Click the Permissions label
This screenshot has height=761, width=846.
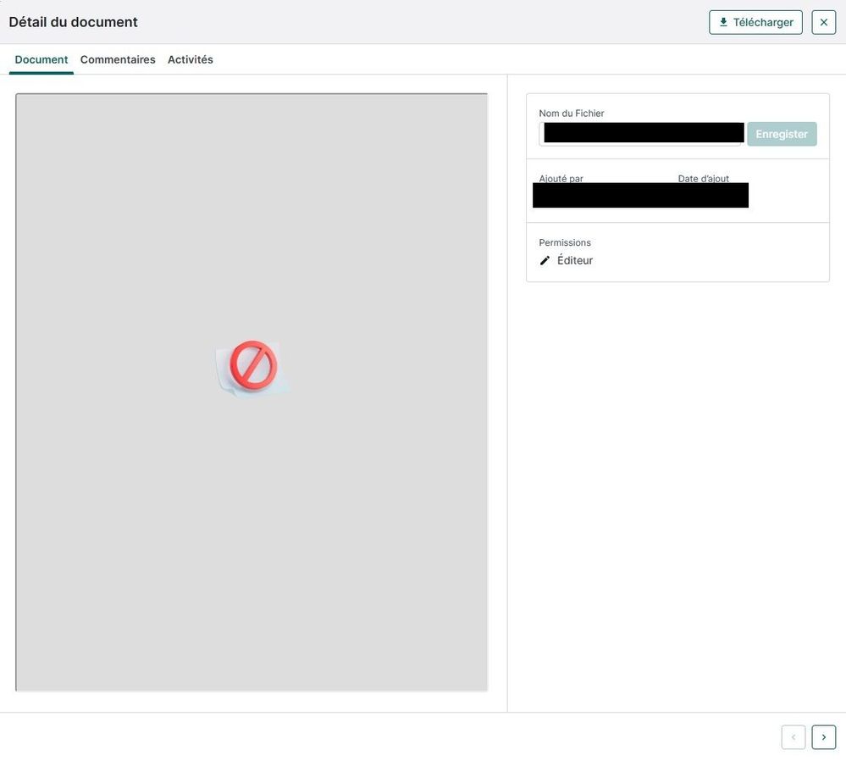pyautogui.click(x=565, y=242)
